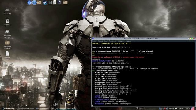The image size is (196, 110).
Task: Click the 'Отредактировать PKGBUILD ? Да/нет' prompt line
Action: (122, 51)
